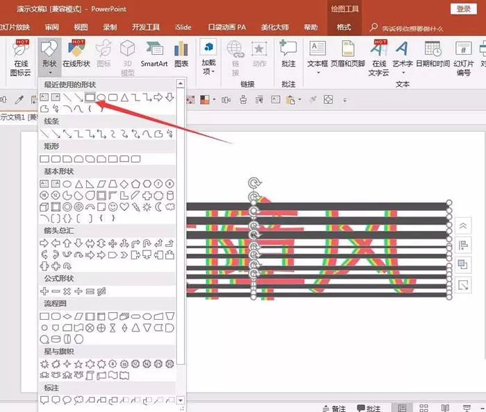Viewport: 486px width, 412px height.
Task: Select the triangle in recently used shapes
Action: [124, 98]
